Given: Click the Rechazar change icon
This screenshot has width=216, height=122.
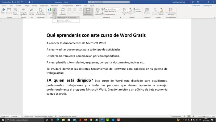Looking at the screenshot, I should [x=130, y=10].
